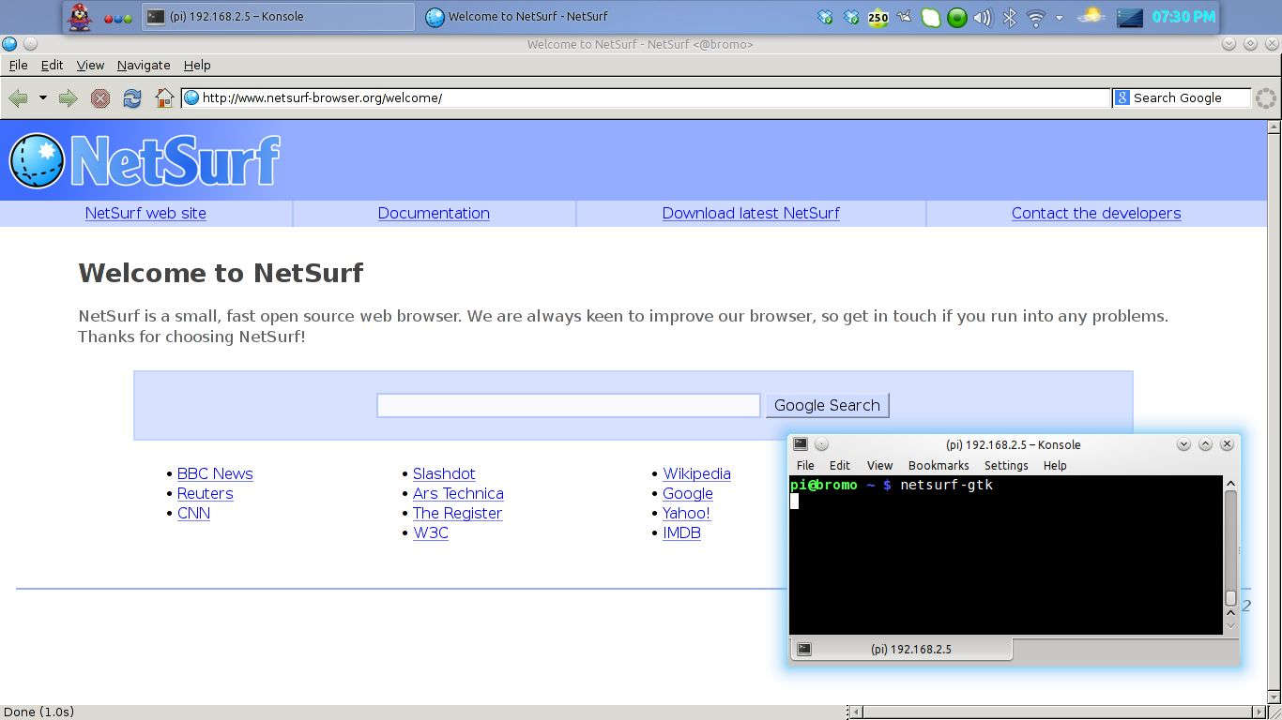Grab the Konsole vertical scrollbar handle
The height and width of the screenshot is (720, 1282).
(x=1231, y=597)
